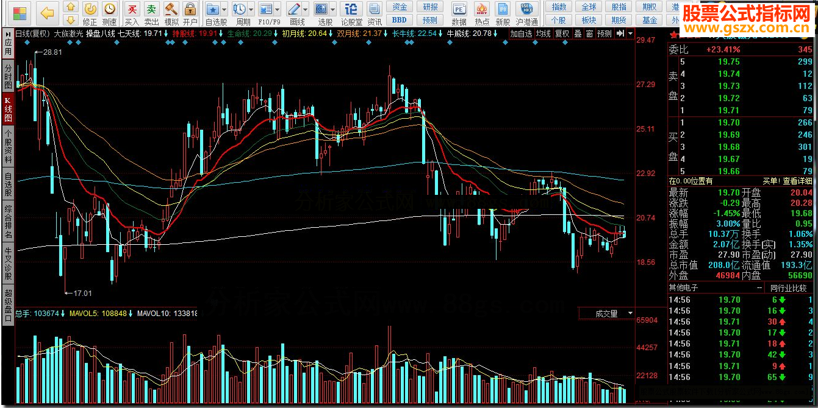Toggle the 均线 moving average display
Screen dimensions: 818x408
pyautogui.click(x=543, y=33)
